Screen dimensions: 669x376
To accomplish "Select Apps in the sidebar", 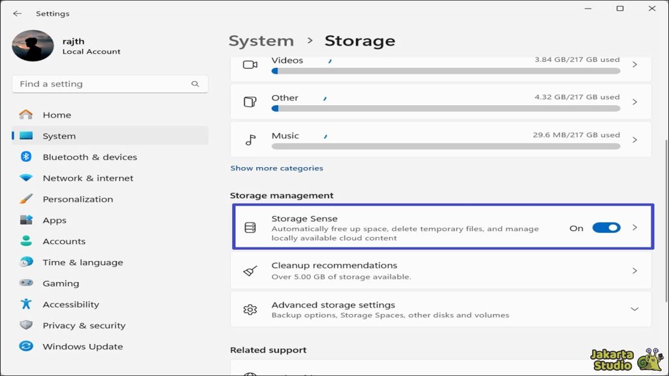I will coord(54,220).
